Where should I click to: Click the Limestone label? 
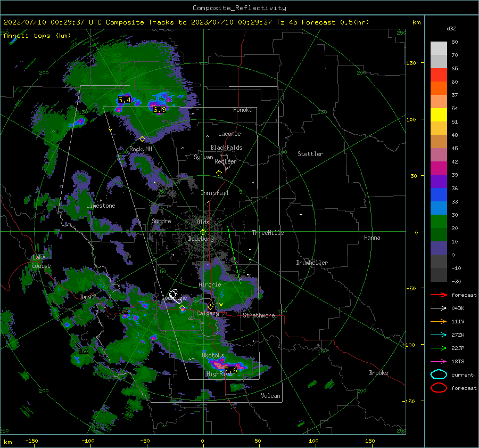point(101,206)
